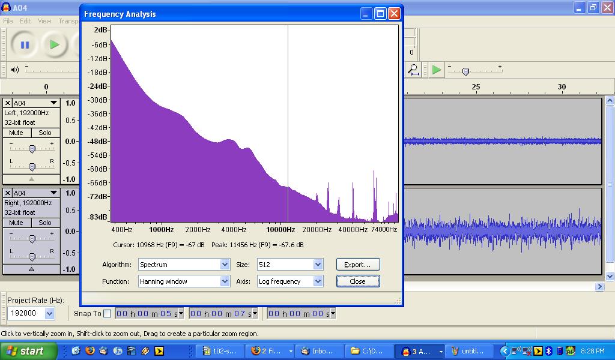Screen dimensions: 615x360
Task: Click the Play-at-speed green arrow
Action: [x=437, y=70]
